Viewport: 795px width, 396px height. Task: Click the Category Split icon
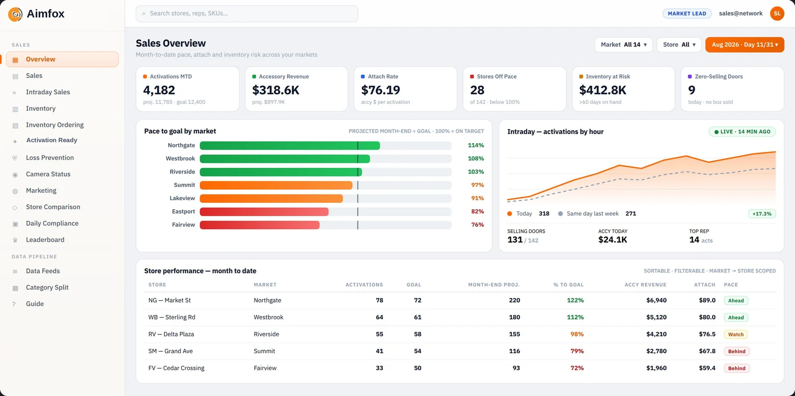click(x=15, y=288)
